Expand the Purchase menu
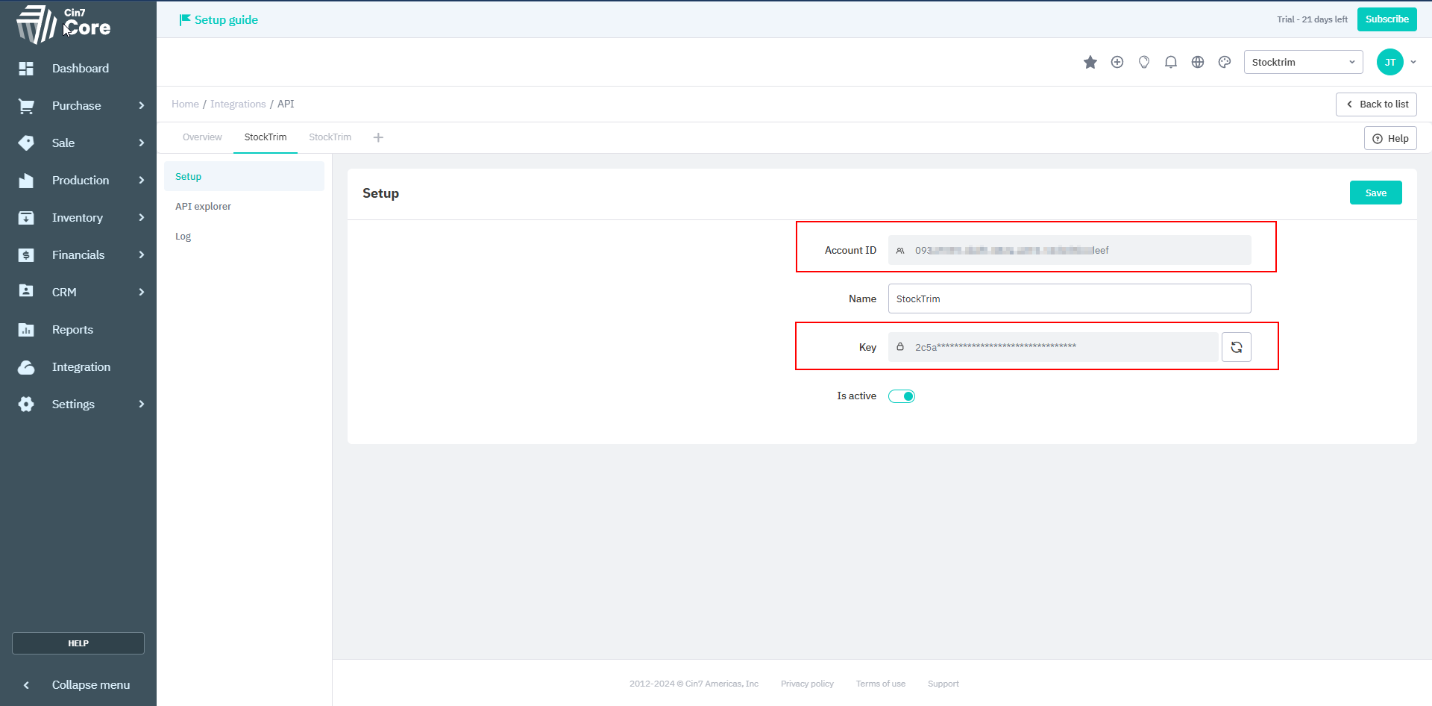1432x706 pixels. 78,106
